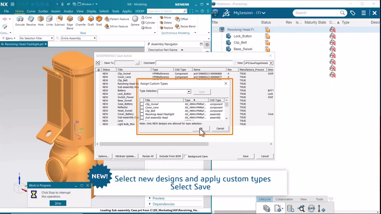This screenshot has width=381, height=214.
Task: Click the Attribute Update... button
Action: tap(126, 156)
